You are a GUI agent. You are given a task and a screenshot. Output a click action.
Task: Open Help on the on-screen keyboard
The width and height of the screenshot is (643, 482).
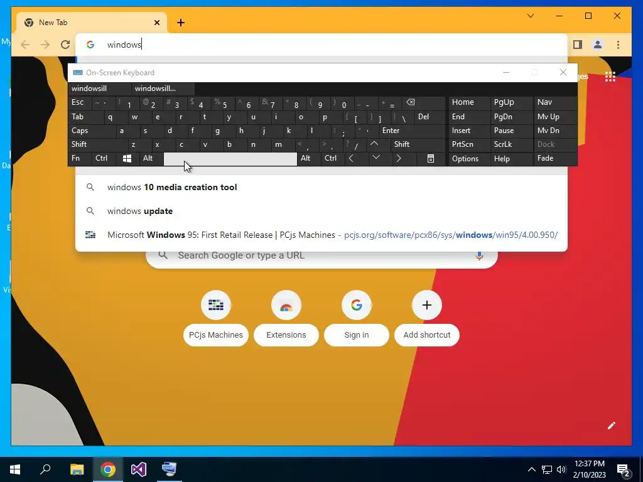[511, 159]
